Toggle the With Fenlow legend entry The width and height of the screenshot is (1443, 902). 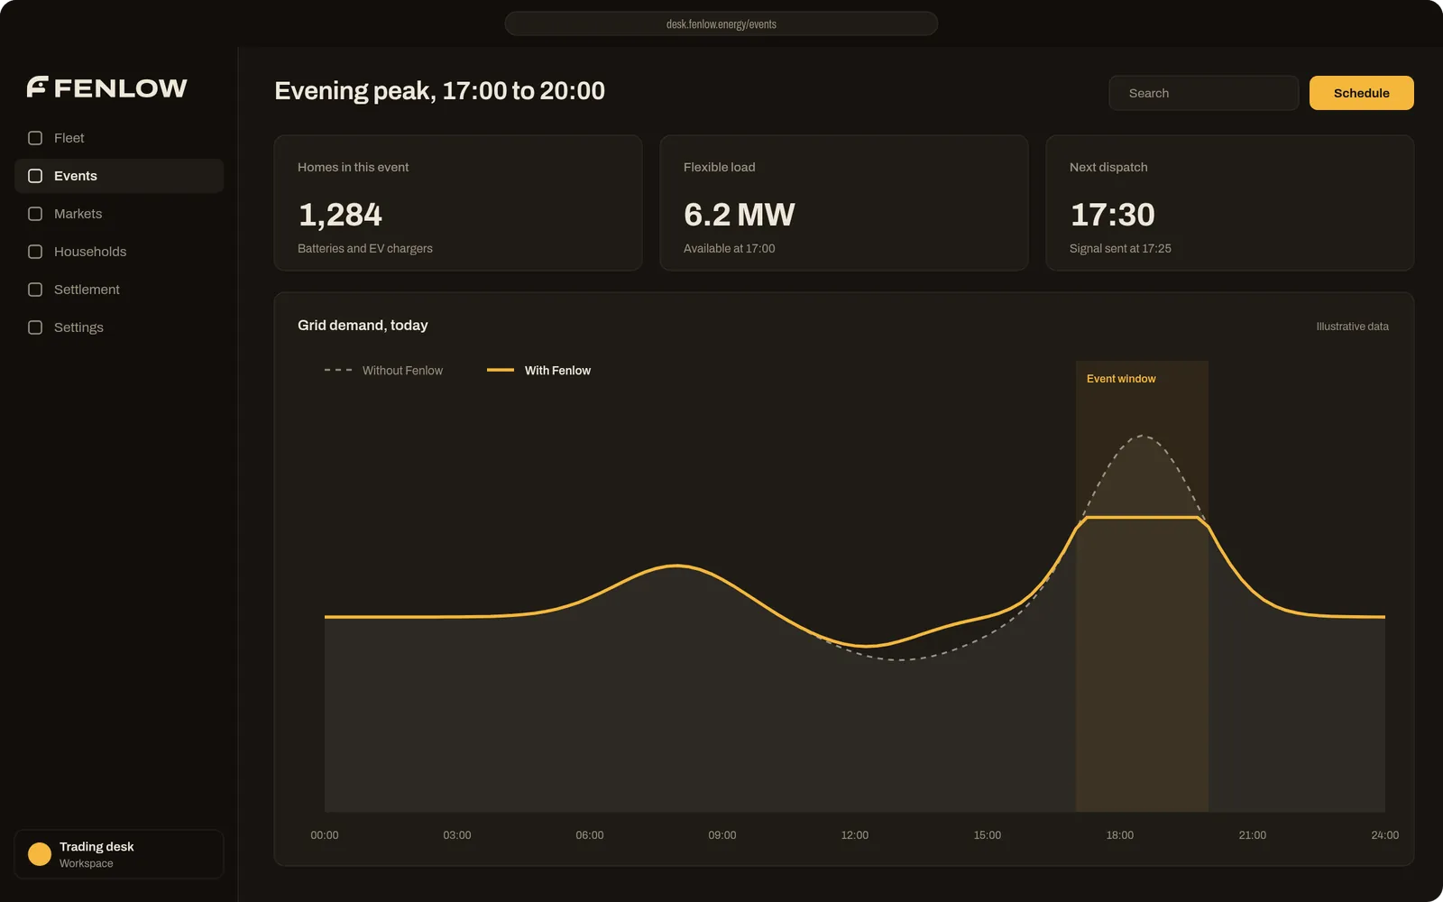tap(538, 371)
